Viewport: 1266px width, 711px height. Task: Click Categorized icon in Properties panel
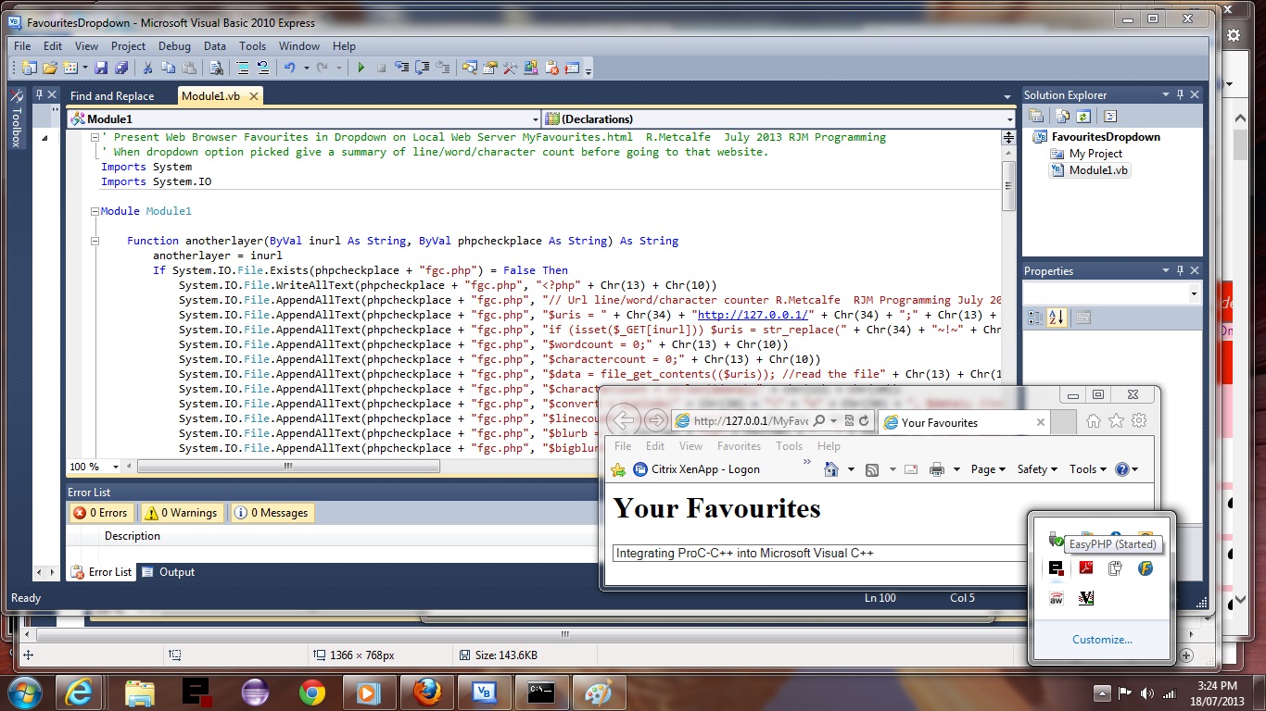click(x=1036, y=318)
